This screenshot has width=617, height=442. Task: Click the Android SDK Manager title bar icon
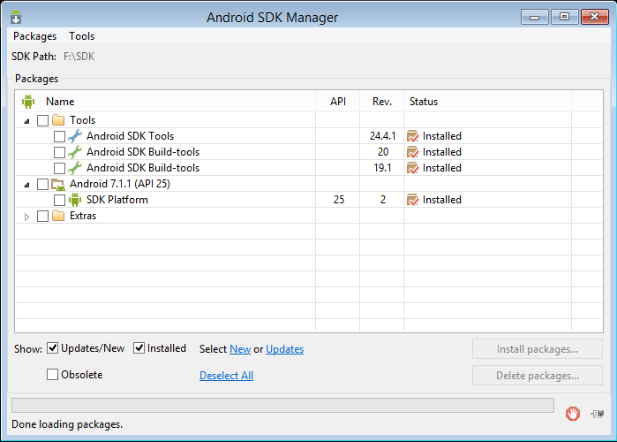(x=16, y=17)
